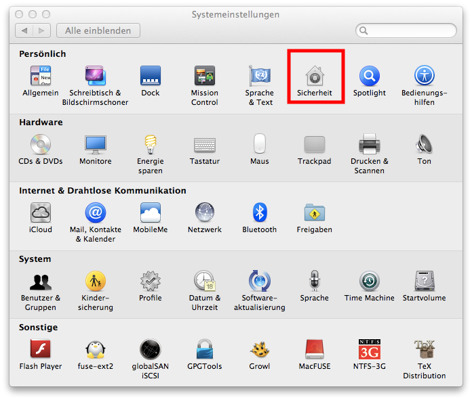
Task: Open Time Machine settings
Action: (369, 281)
